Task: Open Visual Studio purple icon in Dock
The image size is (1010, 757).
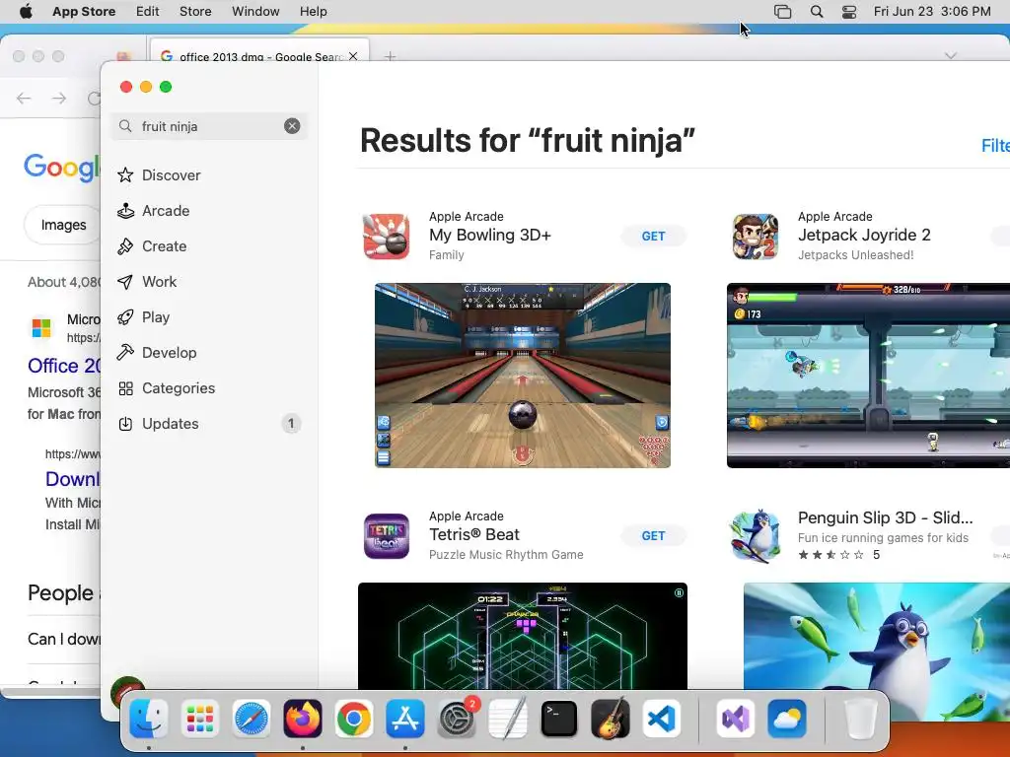Action: click(x=736, y=719)
